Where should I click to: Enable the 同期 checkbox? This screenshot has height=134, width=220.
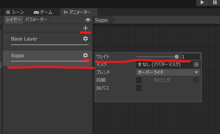[x=139, y=80]
